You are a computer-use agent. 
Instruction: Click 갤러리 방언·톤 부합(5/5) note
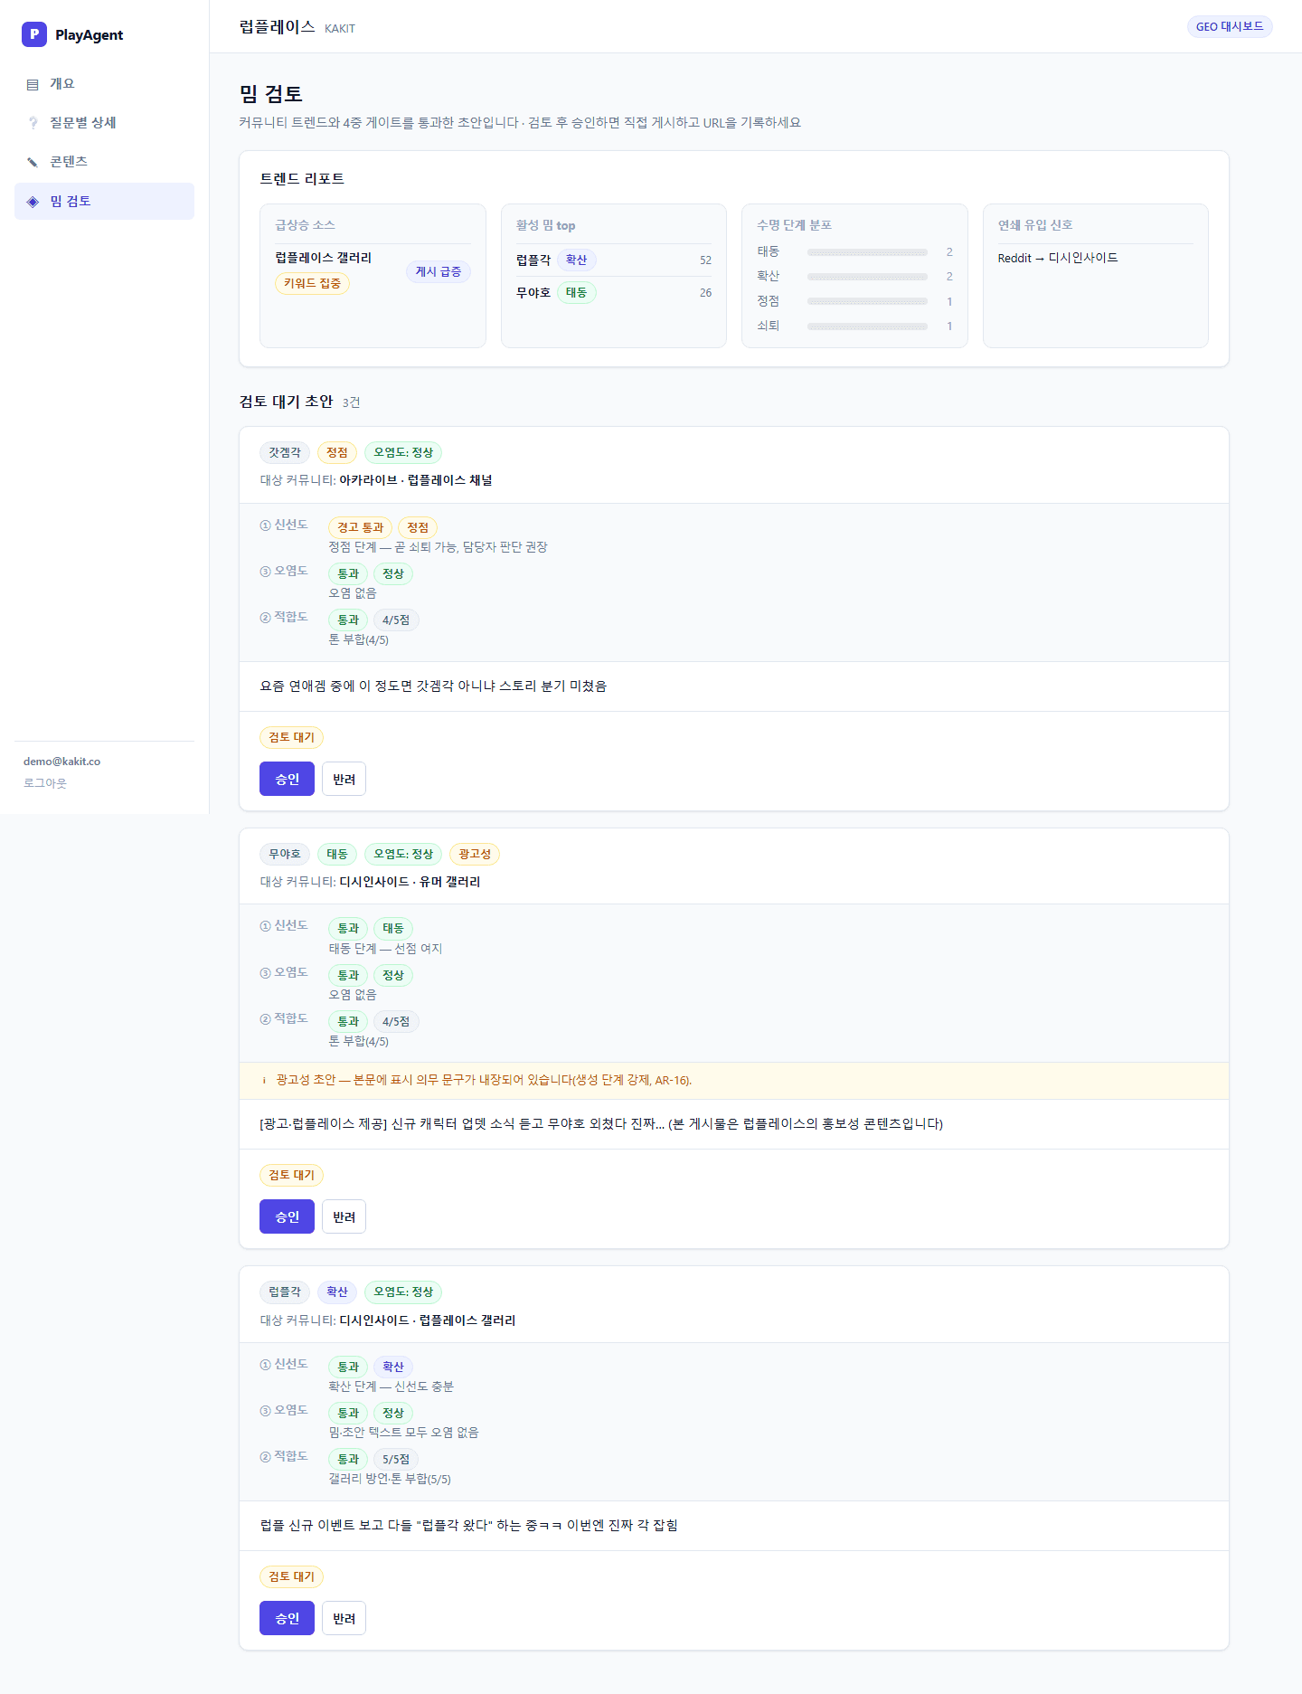[x=390, y=1479]
